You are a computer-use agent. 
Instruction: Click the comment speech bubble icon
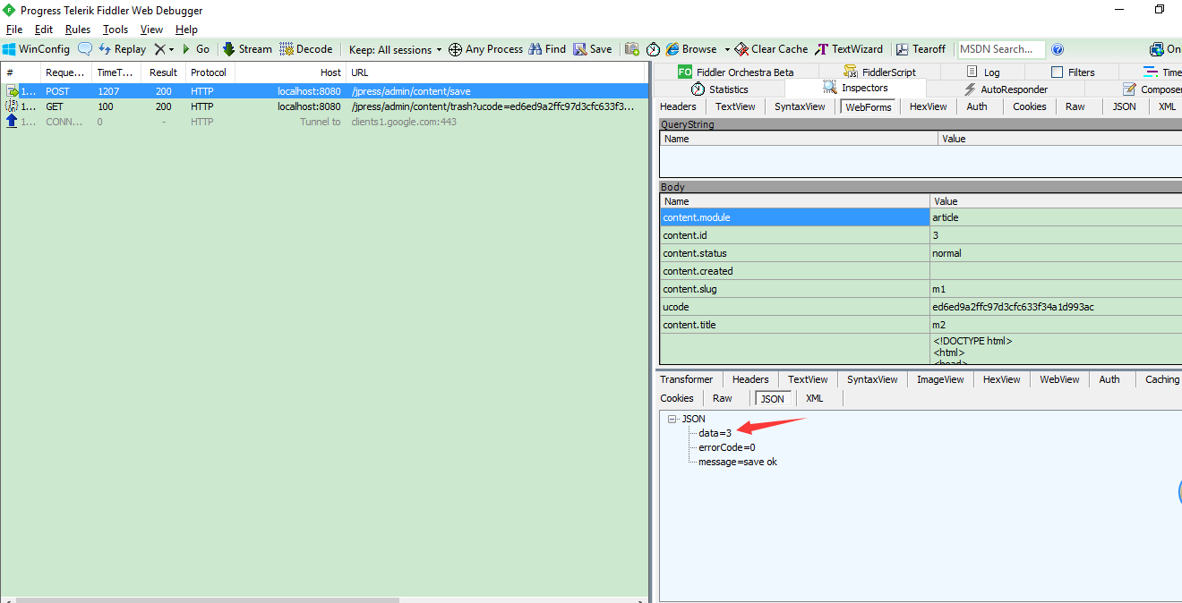pos(85,49)
